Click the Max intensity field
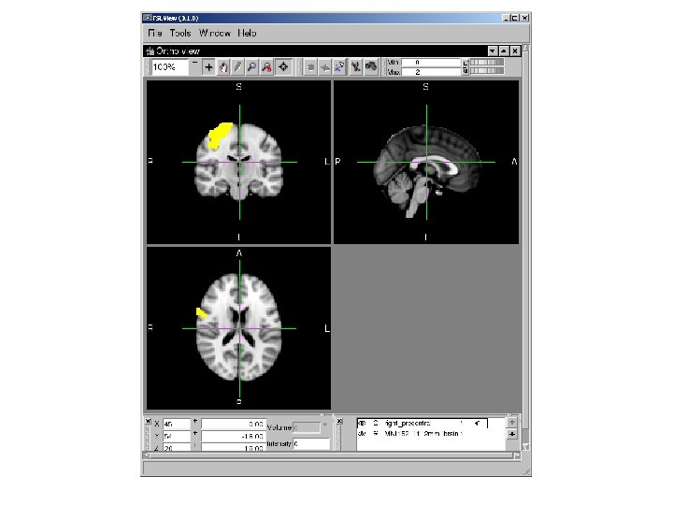Screen dimensions: 673x505 coord(430,72)
